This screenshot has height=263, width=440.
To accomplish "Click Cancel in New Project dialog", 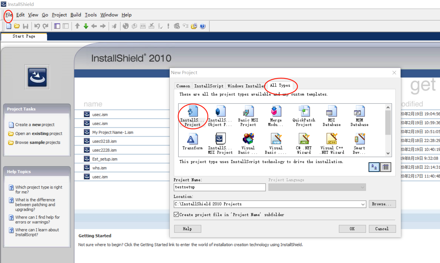I will pyautogui.click(x=382, y=229).
